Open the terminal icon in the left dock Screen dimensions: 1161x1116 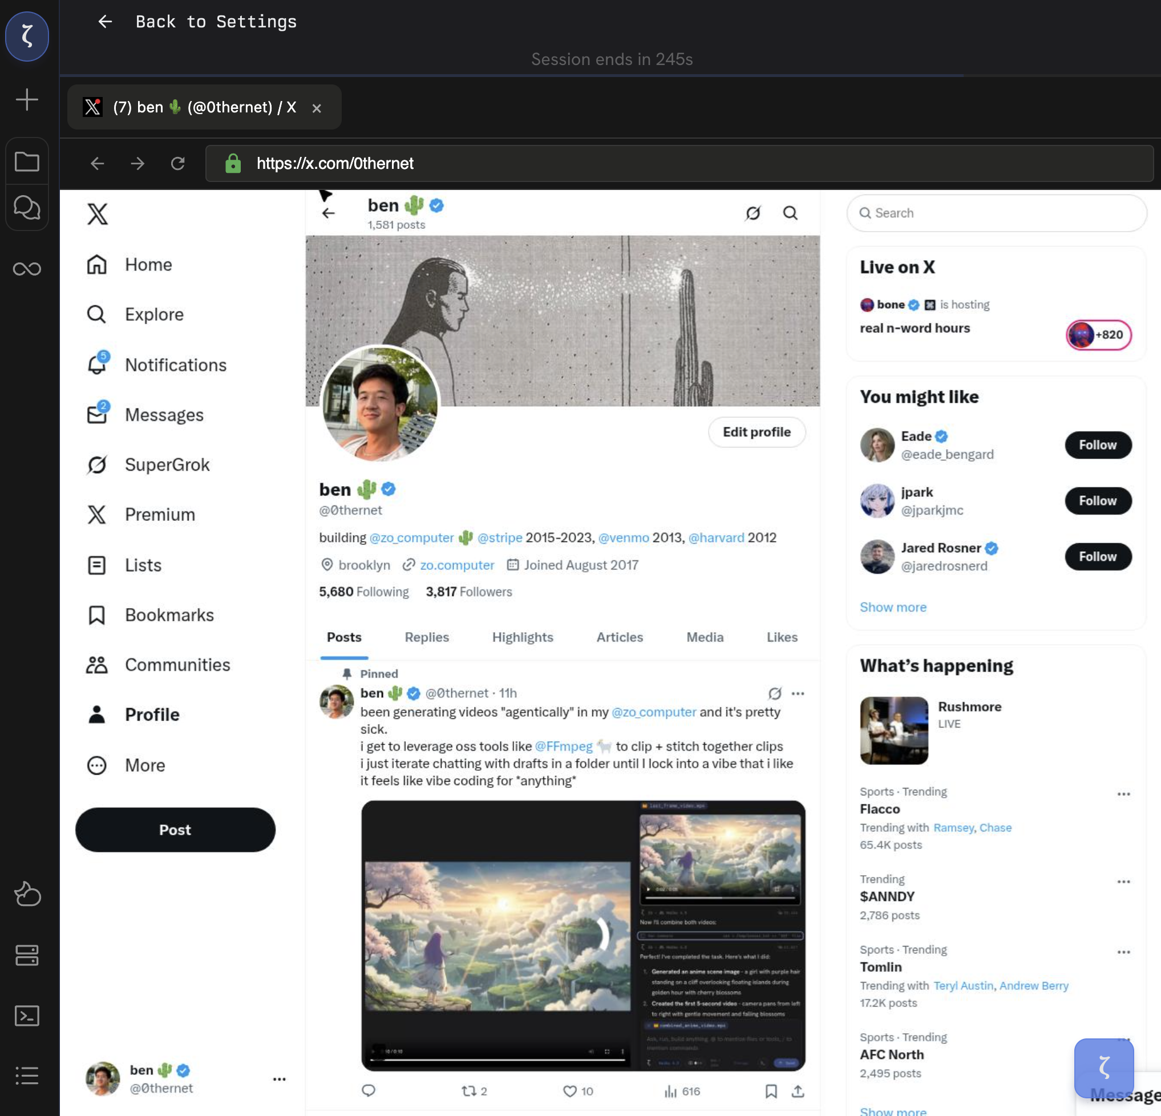pos(27,1016)
